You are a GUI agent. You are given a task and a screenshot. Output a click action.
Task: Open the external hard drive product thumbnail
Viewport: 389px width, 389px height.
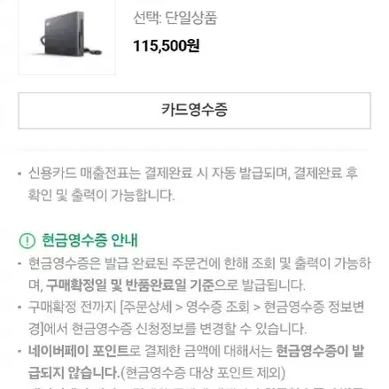click(x=67, y=37)
